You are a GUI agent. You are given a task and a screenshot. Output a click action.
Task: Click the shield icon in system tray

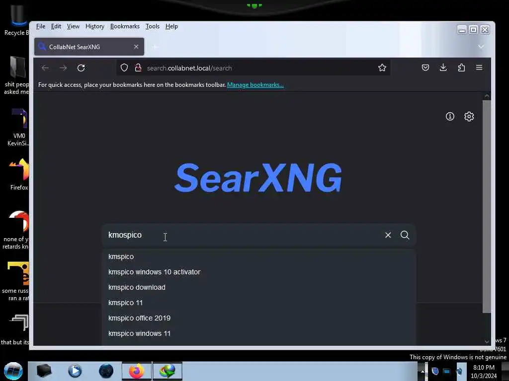(435, 371)
